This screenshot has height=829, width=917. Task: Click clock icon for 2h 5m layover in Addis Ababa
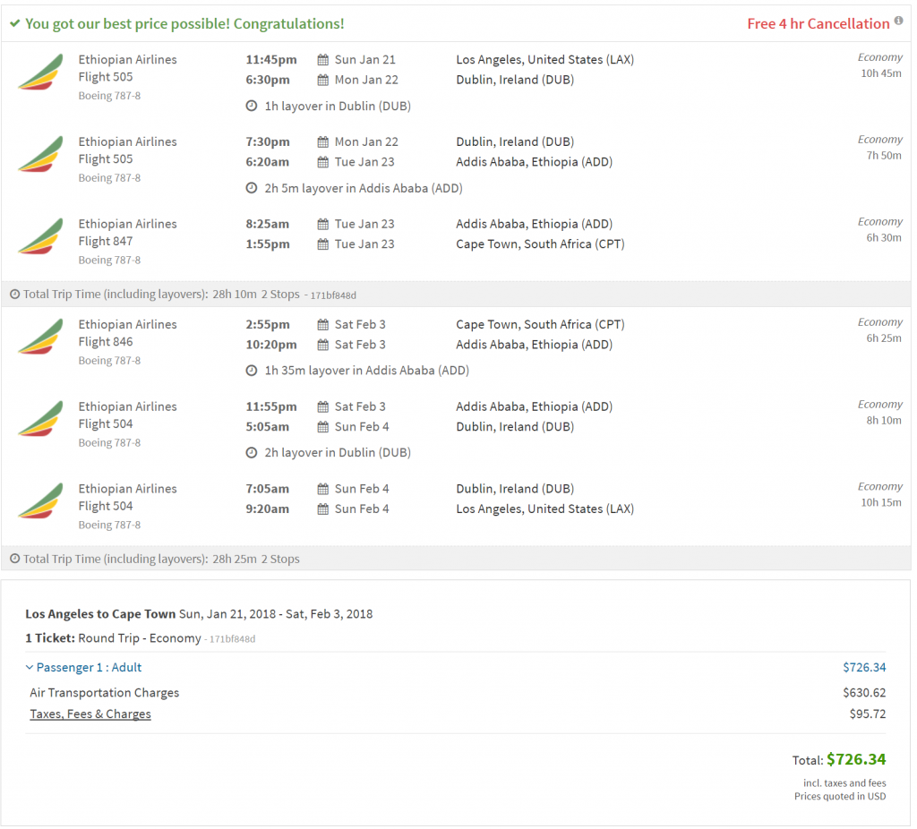click(x=252, y=188)
